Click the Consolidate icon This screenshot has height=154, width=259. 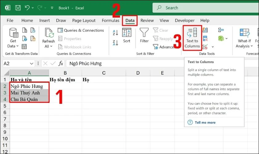click(x=221, y=30)
